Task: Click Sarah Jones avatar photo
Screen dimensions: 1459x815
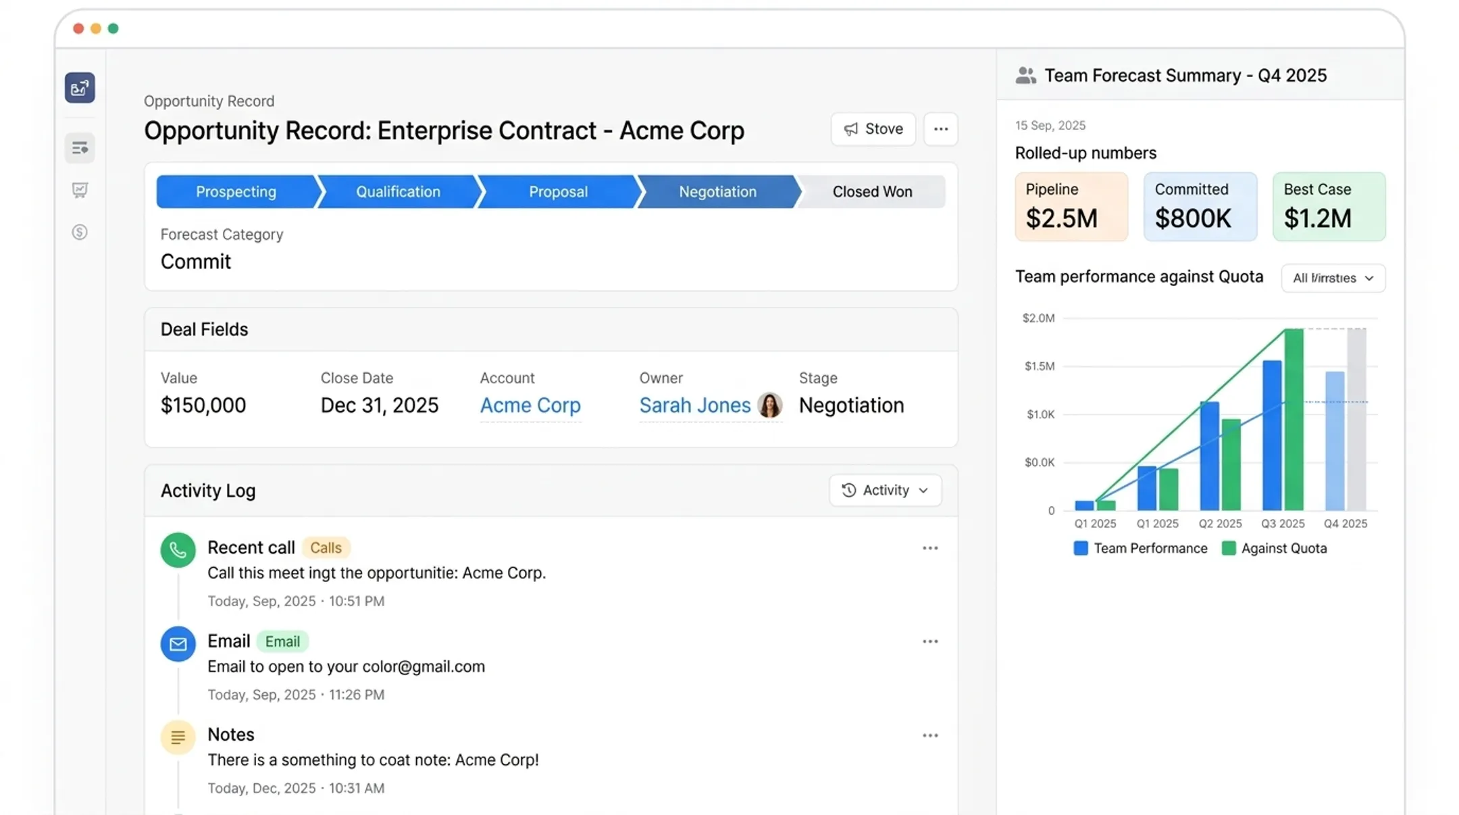Action: [x=769, y=405]
